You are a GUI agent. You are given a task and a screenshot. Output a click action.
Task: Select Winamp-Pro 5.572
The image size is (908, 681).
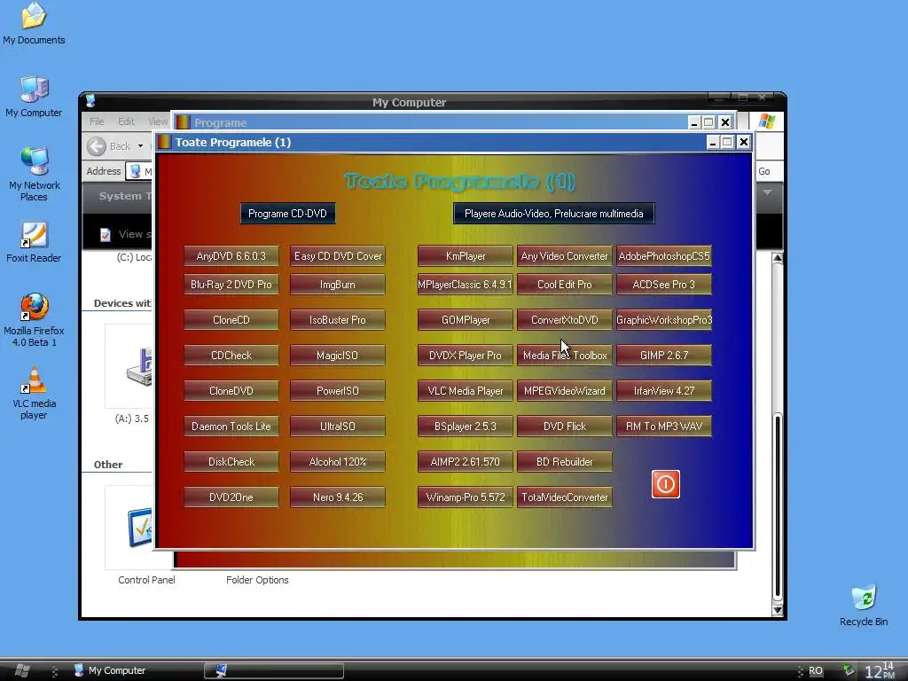click(x=465, y=497)
